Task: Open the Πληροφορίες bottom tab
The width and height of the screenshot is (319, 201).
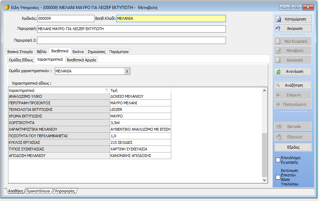Action: (64, 191)
